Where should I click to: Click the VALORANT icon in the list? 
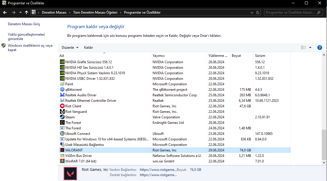(x=62, y=150)
